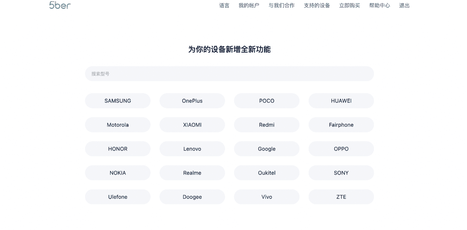Choose the SONY brand
The width and height of the screenshot is (467, 230).
(341, 172)
